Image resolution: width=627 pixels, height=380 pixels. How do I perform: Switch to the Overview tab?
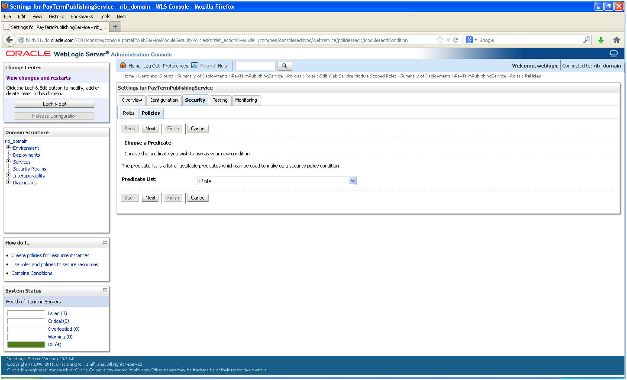pos(132,100)
